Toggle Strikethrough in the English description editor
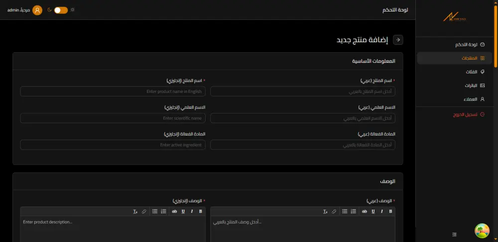This screenshot has width=498, height=242. [x=174, y=212]
